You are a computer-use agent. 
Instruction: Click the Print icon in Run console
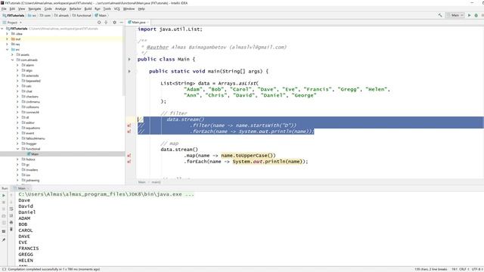pyautogui.click(x=11, y=222)
